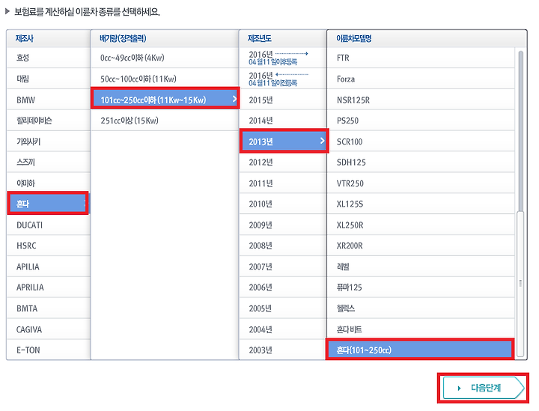
Task: Choose HSRC as manufacturer
Action: click(49, 246)
